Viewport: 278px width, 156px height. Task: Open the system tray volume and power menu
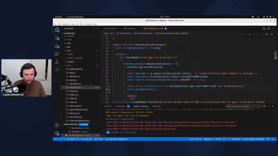point(269,17)
